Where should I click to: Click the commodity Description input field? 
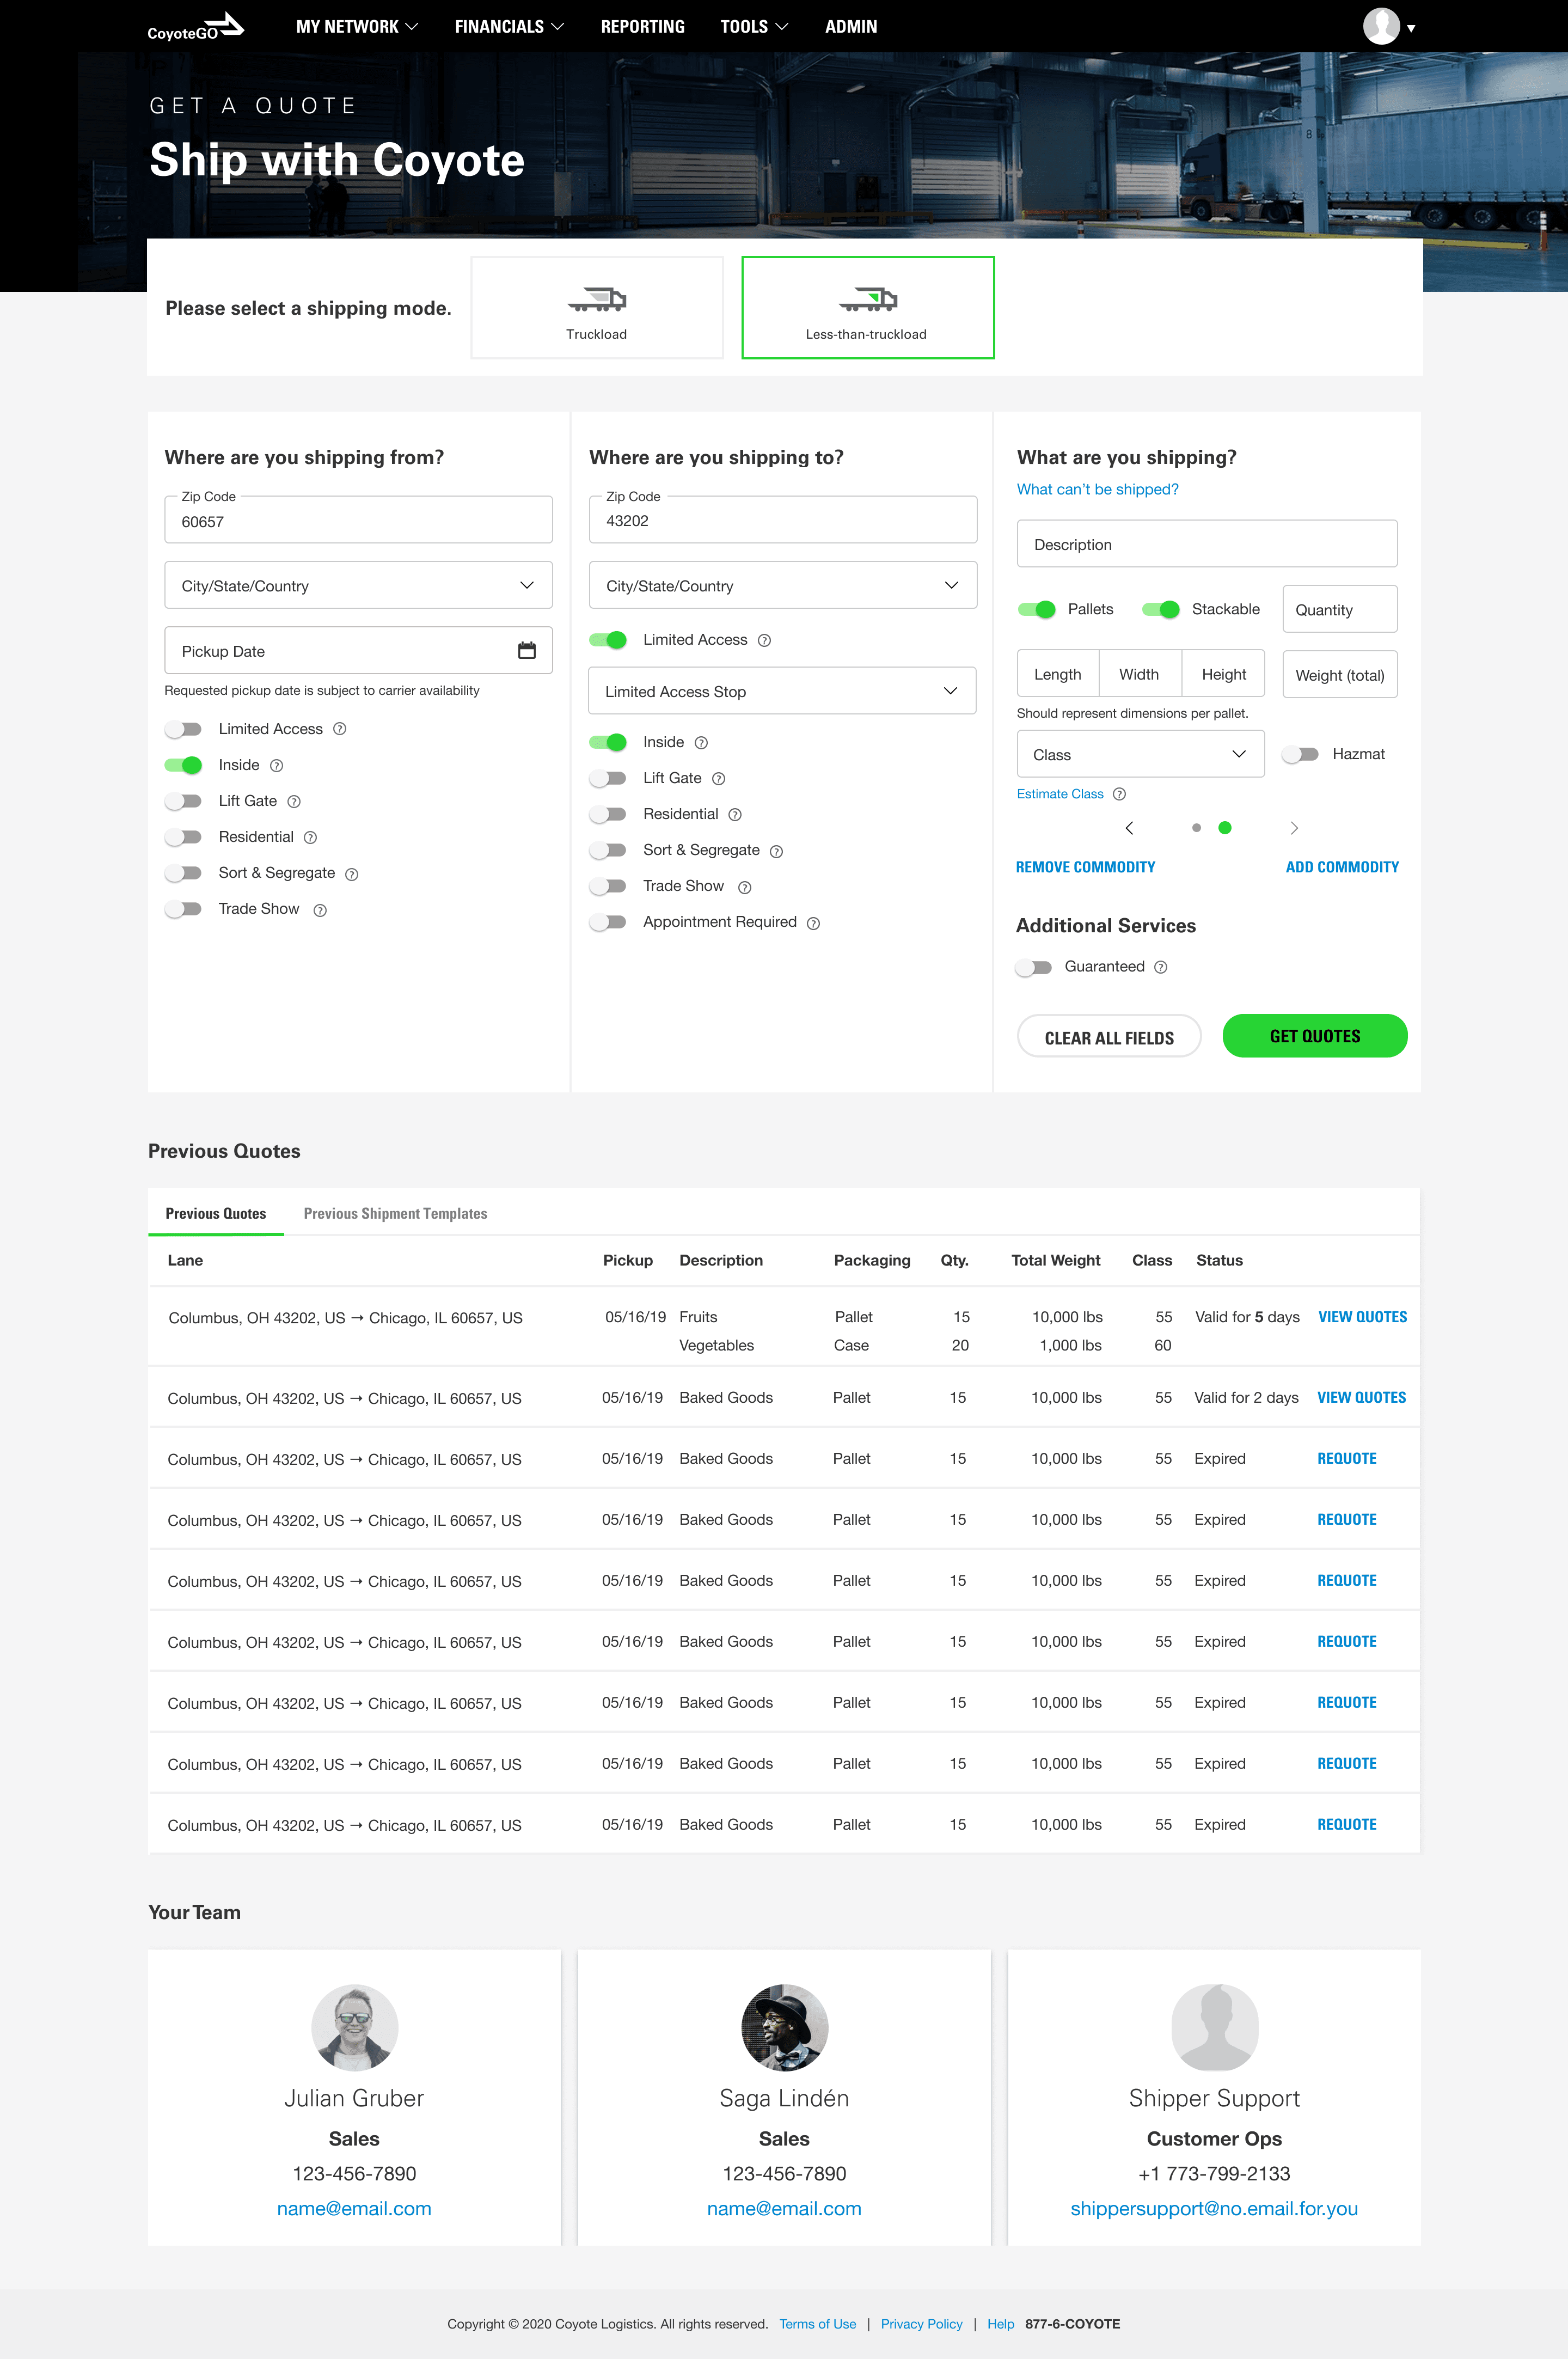tap(1206, 544)
